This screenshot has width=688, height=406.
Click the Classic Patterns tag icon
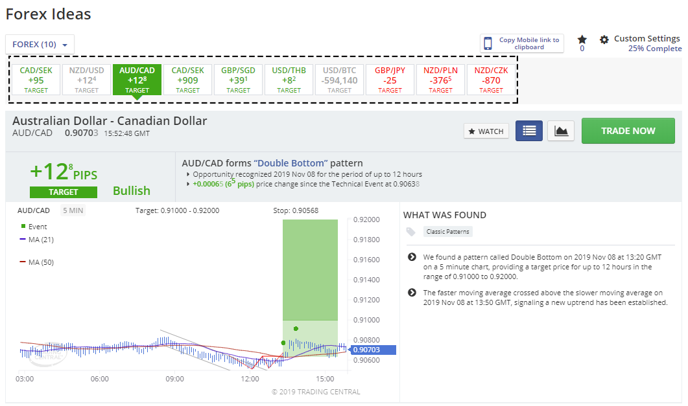point(410,232)
